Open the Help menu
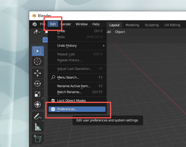Screen dimensions: 186x147 tap(96, 24)
